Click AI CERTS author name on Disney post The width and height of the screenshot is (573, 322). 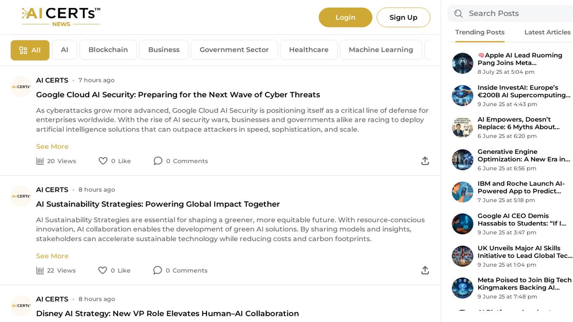tap(52, 299)
